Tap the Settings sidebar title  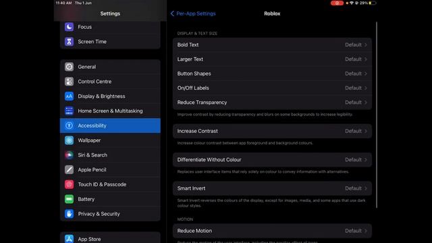point(110,13)
